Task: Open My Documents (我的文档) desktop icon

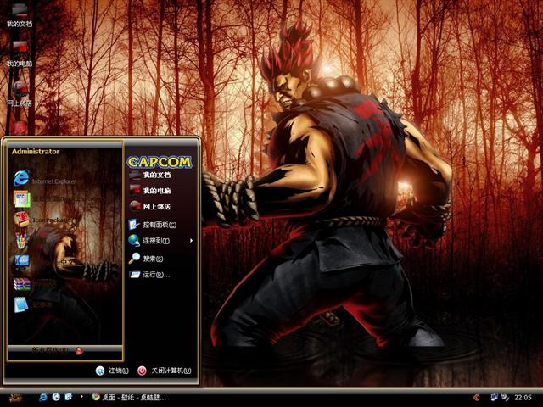Action: click(x=20, y=15)
